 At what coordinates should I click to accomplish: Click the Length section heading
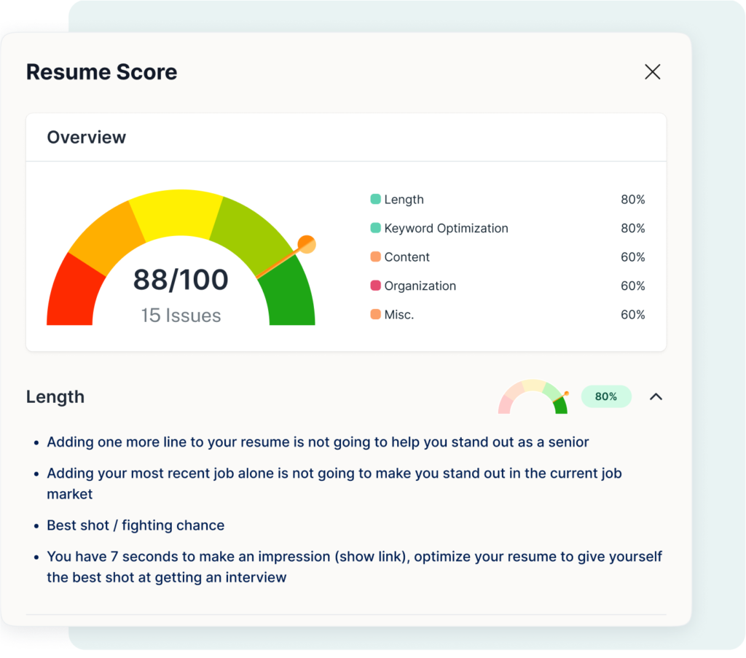55,397
